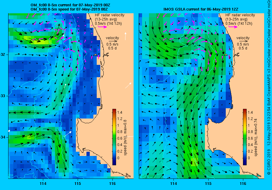Click longitude '114' under the right map
Viewport: 272px width, 190px height.
173,184
